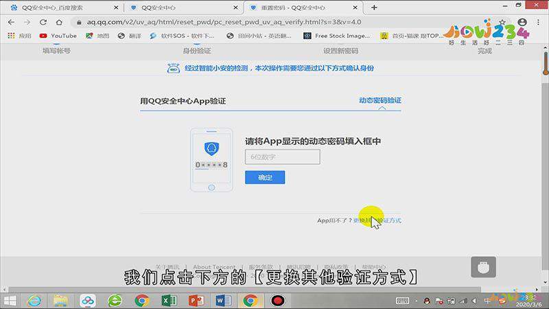Select the 动态密码验证 tab
This screenshot has width=549, height=309.
pyautogui.click(x=380, y=100)
